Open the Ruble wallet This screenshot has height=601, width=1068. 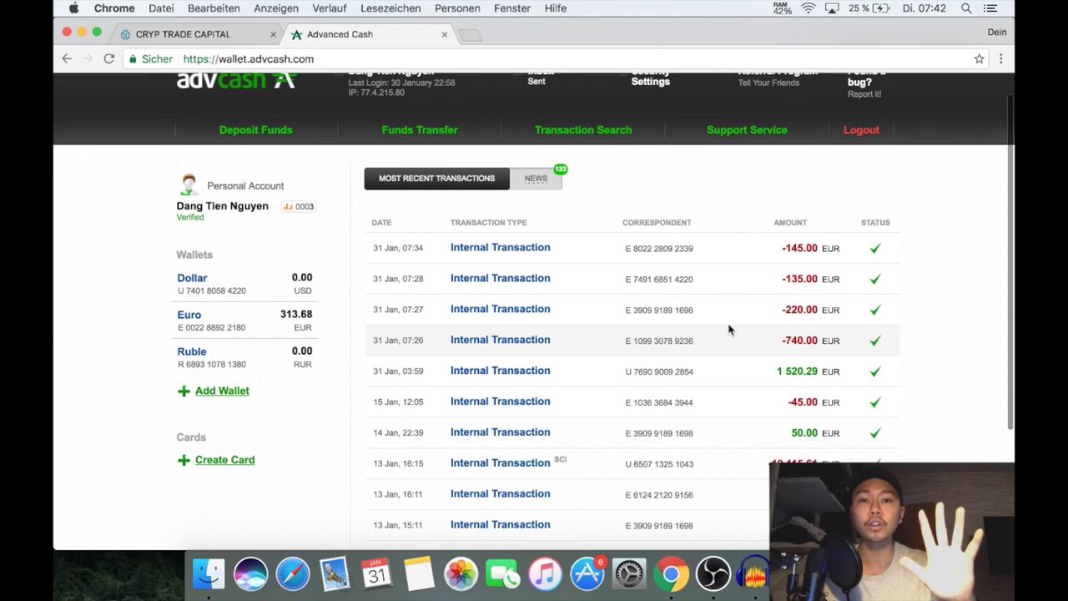click(x=191, y=351)
